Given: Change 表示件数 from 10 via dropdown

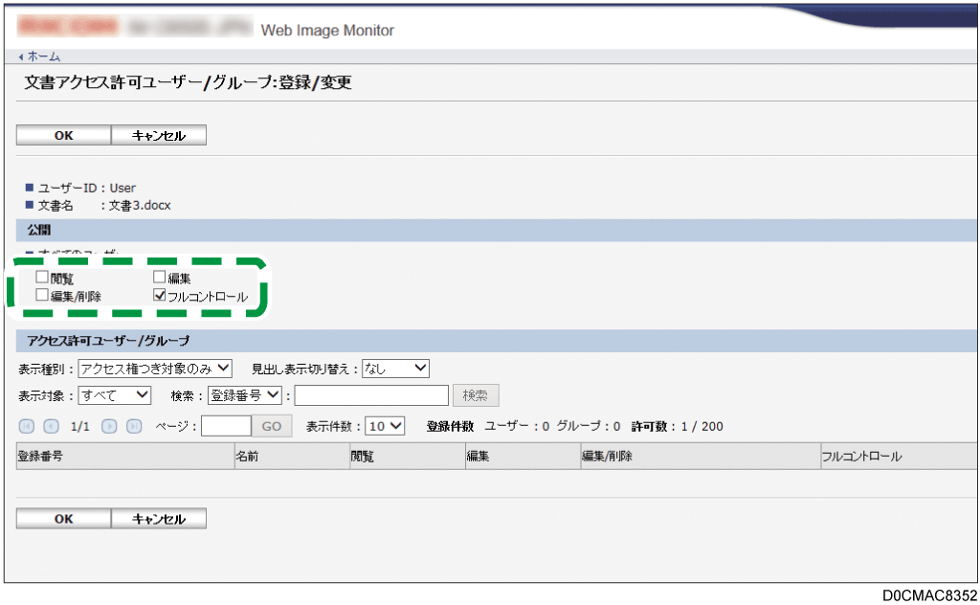Looking at the screenshot, I should [385, 425].
